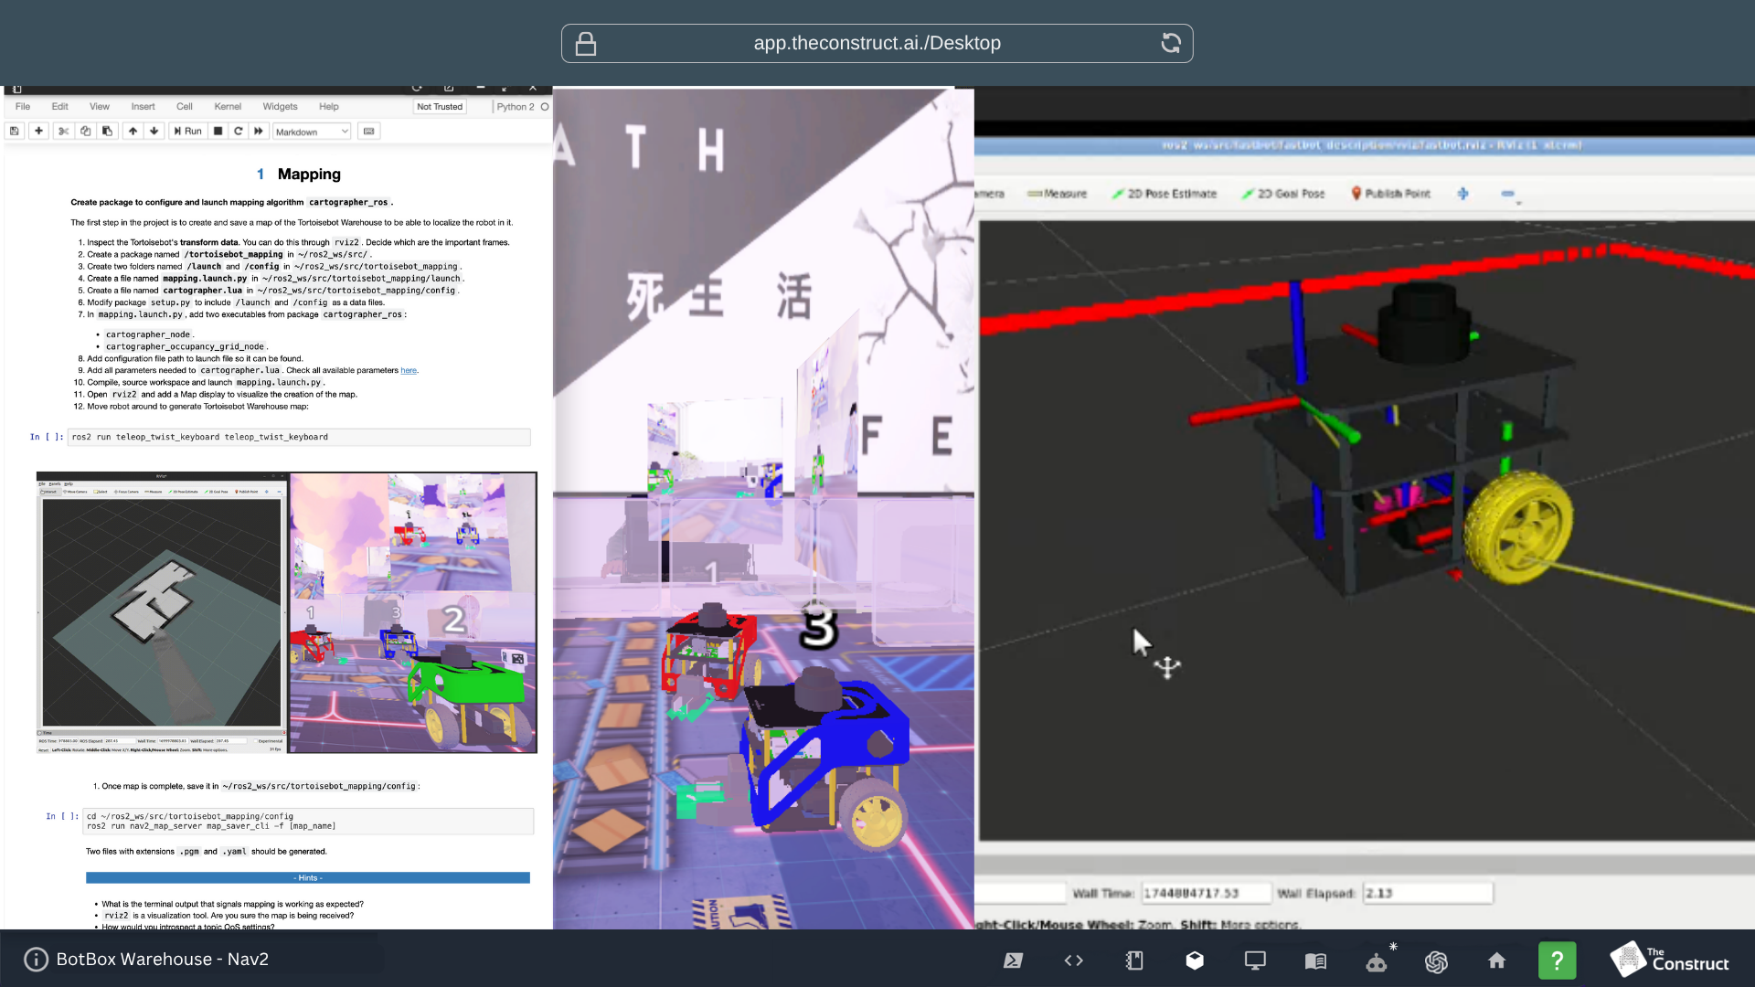Run the selected notebook cell
The width and height of the screenshot is (1755, 987).
pos(188,132)
